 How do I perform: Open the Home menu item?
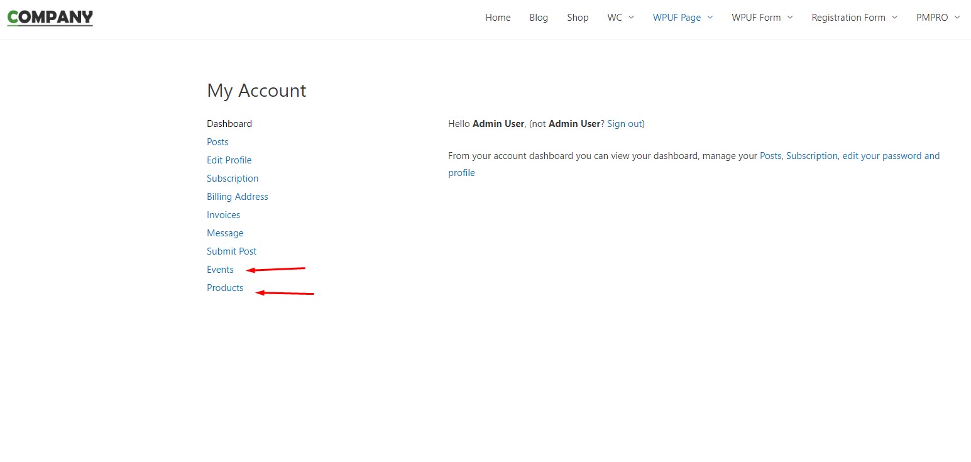pyautogui.click(x=498, y=18)
